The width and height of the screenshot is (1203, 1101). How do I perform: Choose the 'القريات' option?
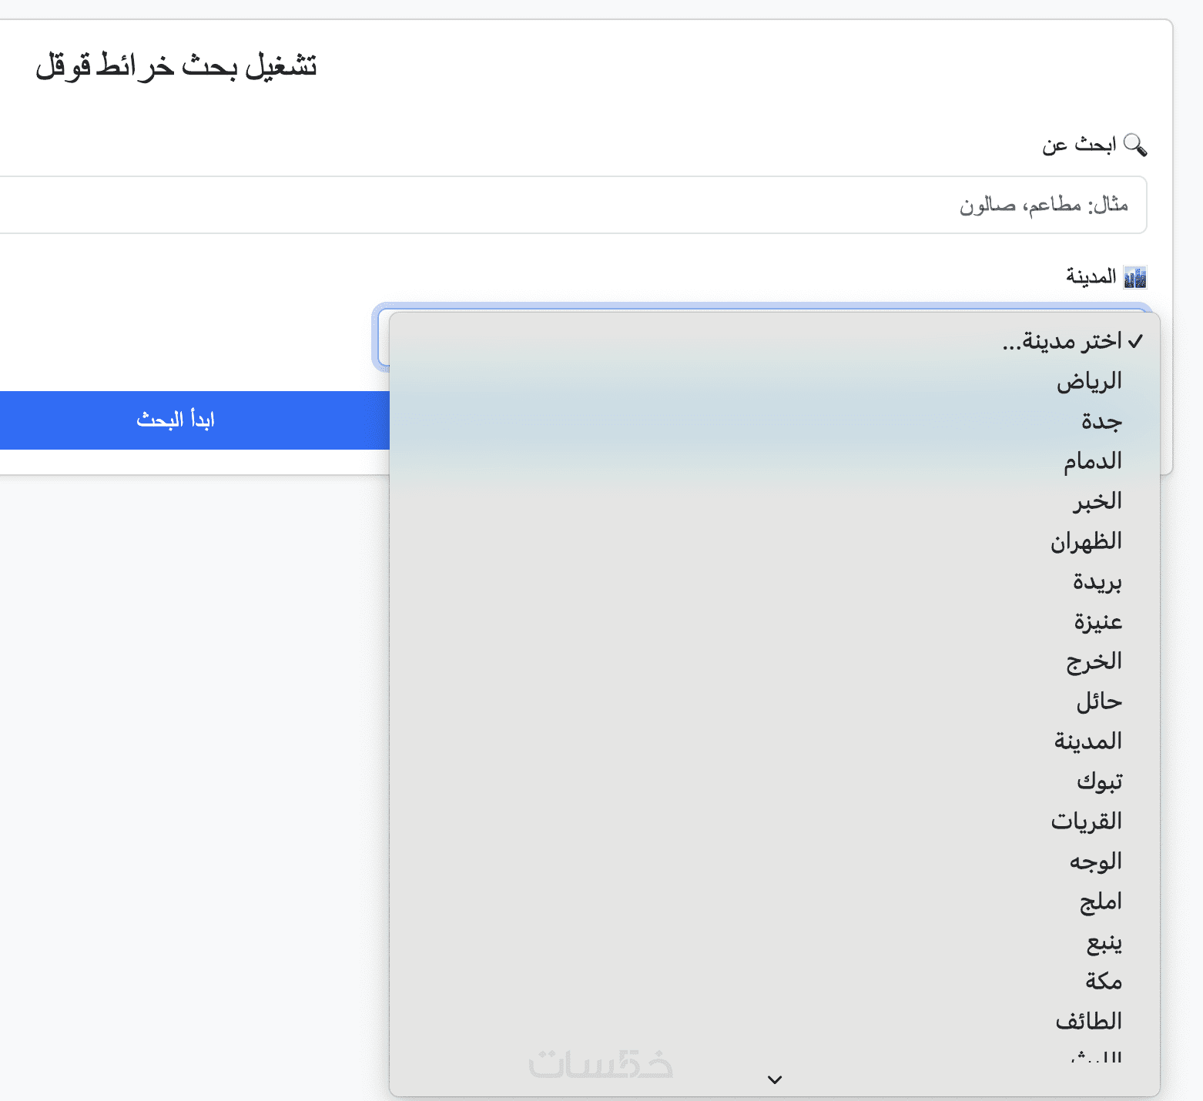(x=1086, y=822)
